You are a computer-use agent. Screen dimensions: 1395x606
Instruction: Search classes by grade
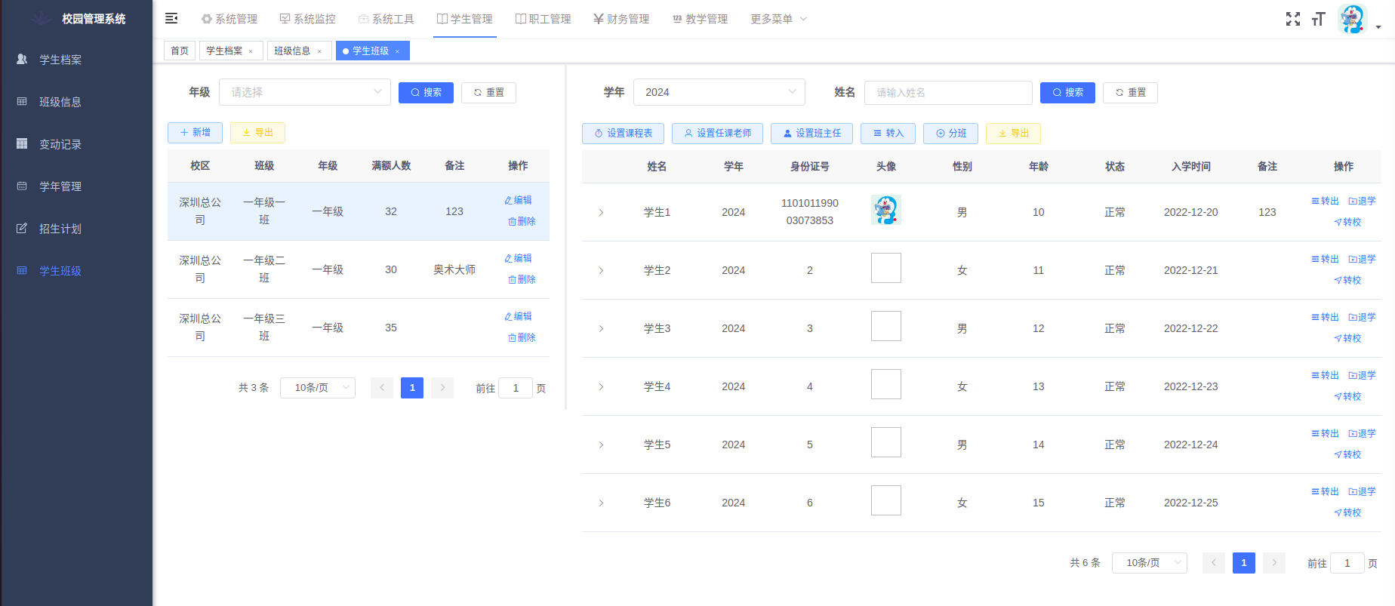point(426,93)
